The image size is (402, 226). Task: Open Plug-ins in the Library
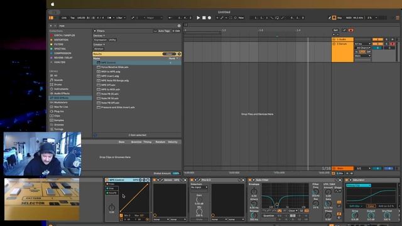(58, 111)
